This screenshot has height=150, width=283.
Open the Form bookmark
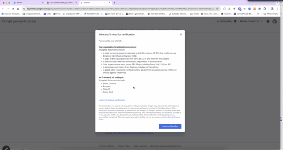(x=57, y=14)
